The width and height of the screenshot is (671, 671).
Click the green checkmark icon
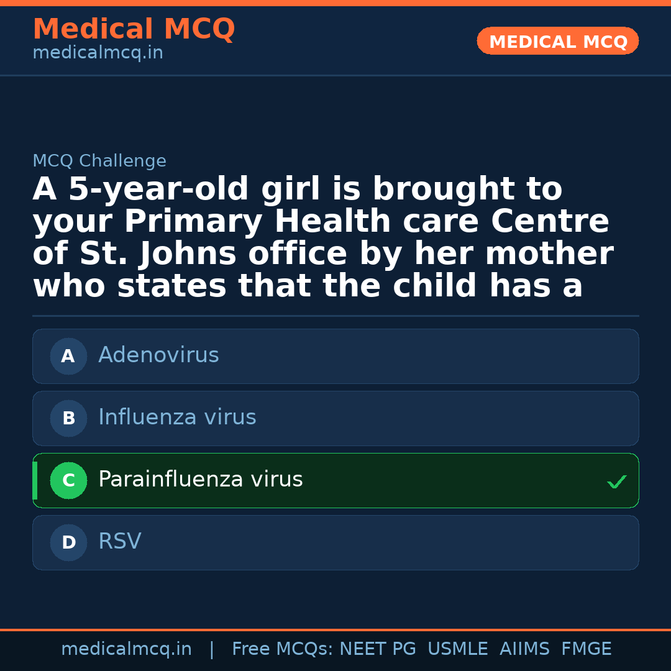616,482
